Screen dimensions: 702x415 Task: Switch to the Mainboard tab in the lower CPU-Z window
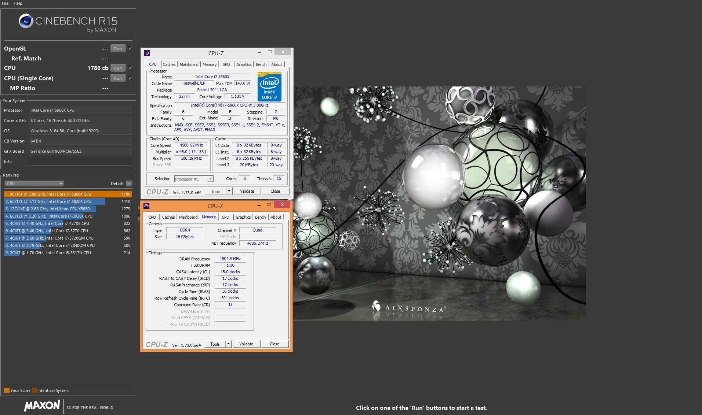coord(188,217)
